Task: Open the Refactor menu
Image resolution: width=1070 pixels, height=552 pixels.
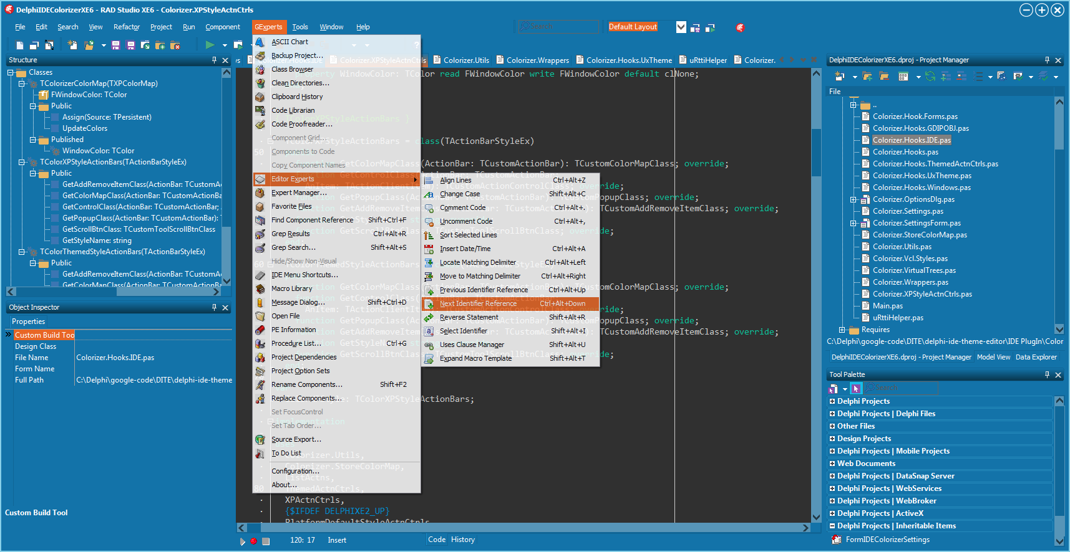Action: click(x=127, y=27)
